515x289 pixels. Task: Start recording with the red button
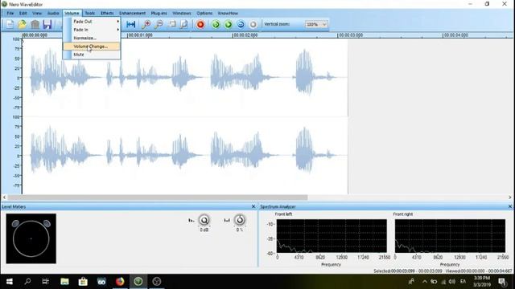point(200,24)
